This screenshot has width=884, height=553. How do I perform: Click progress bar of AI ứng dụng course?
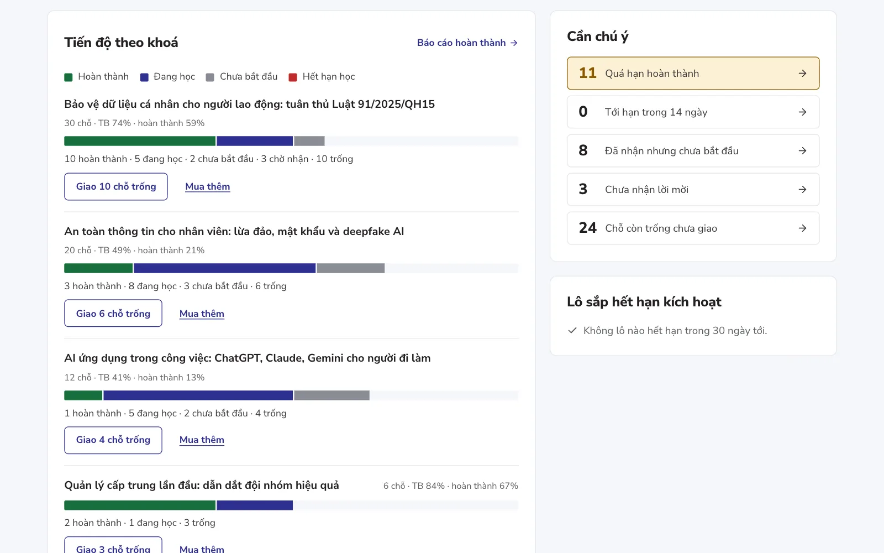(x=291, y=395)
